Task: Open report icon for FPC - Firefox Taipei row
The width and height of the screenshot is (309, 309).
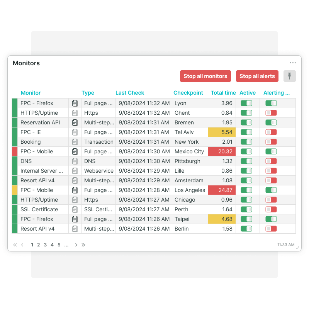Action: [x=75, y=219]
